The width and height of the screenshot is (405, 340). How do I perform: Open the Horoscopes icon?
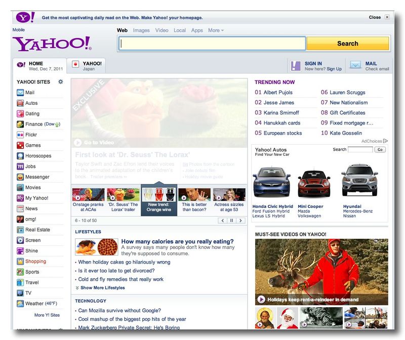20,156
